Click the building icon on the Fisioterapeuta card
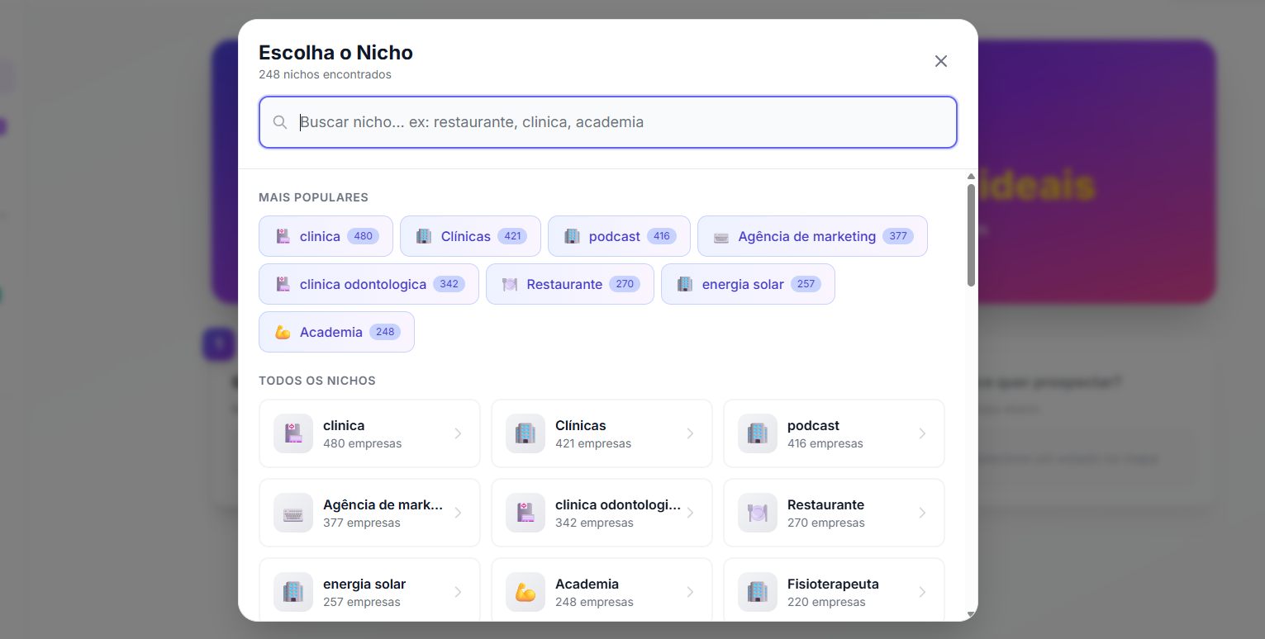1265x639 pixels. [x=757, y=592]
